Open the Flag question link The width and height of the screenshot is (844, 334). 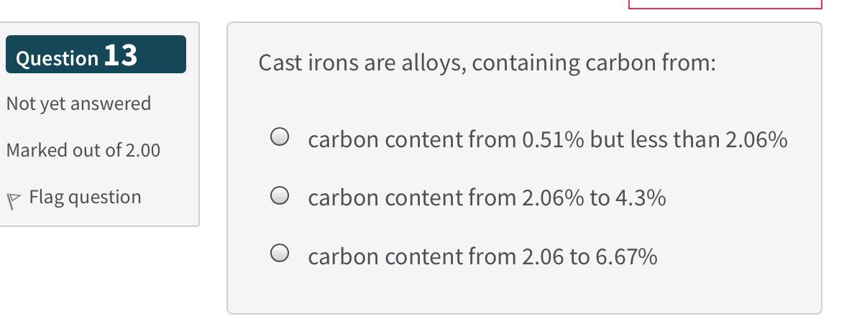click(x=85, y=197)
